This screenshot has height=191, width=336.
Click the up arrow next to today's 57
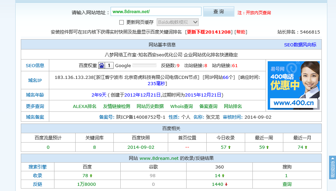click(x=229, y=147)
